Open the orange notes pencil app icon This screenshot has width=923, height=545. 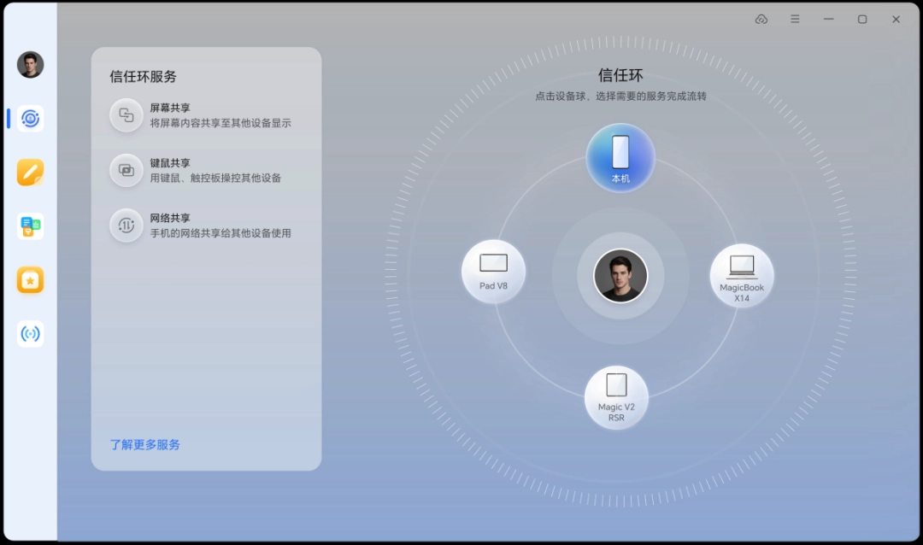pyautogui.click(x=30, y=173)
